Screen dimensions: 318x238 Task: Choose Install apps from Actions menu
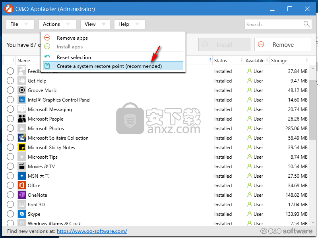point(113,46)
